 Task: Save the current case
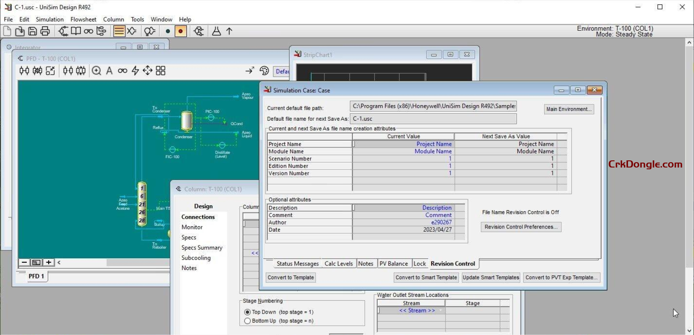[x=32, y=31]
